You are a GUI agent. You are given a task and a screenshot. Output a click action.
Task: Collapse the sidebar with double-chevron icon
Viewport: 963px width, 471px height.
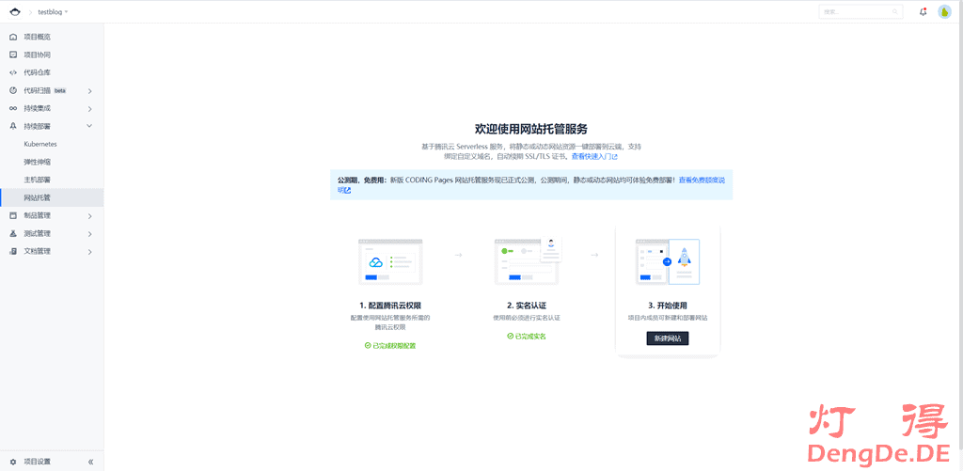pos(90,462)
